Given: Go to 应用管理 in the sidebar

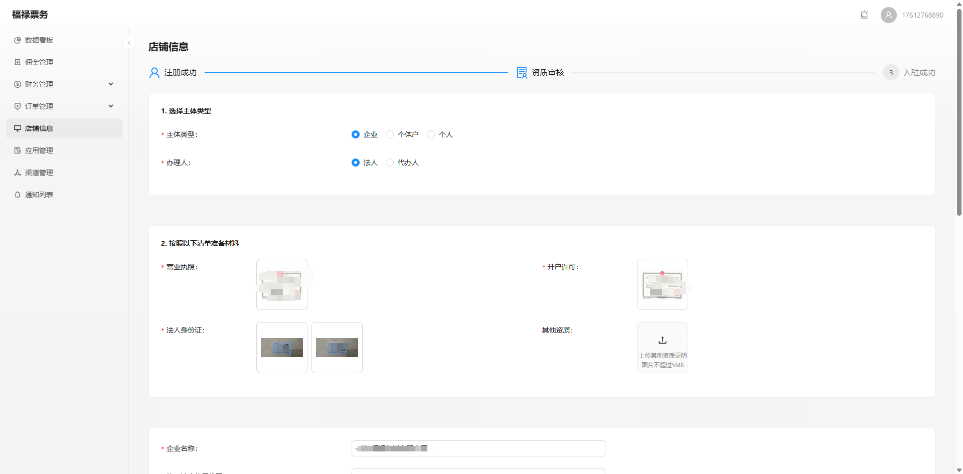Looking at the screenshot, I should (39, 150).
